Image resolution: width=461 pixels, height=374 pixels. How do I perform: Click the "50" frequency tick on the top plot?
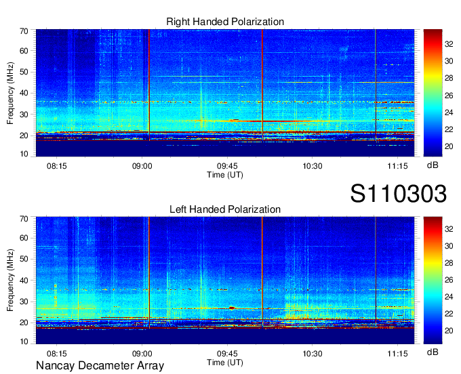pos(24,72)
